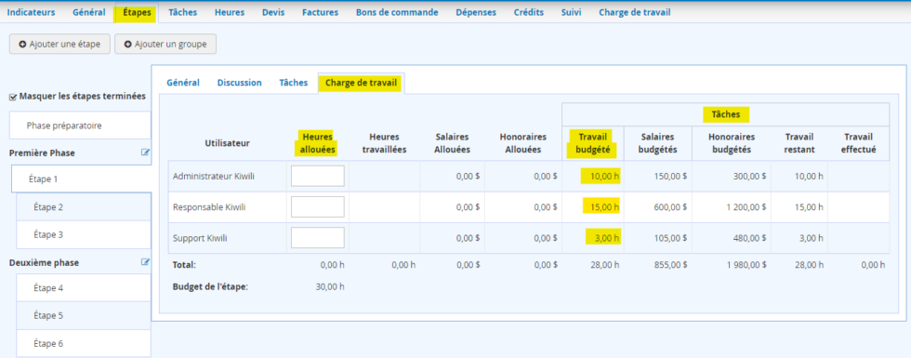Click the plus icon on Ajouter un groupe
This screenshot has width=911, height=358.
click(x=128, y=45)
